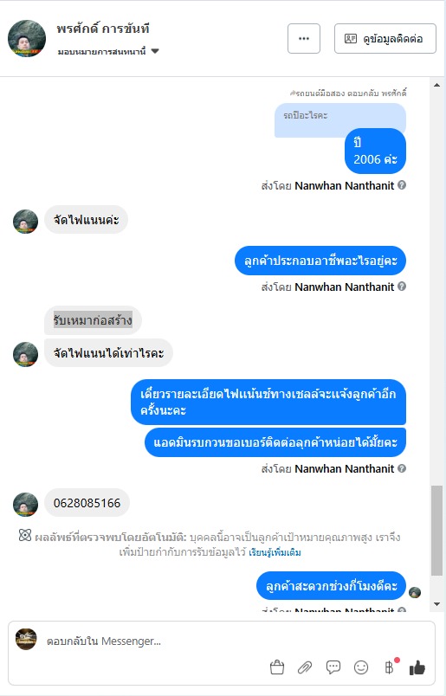Image resolution: width=446 pixels, height=696 pixels.
Task: Click the scrollbar down arrow
Action: (436, 604)
